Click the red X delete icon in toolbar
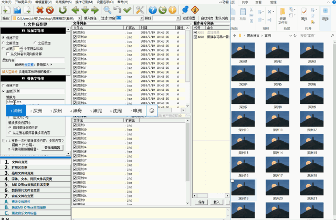 coord(40,10)
